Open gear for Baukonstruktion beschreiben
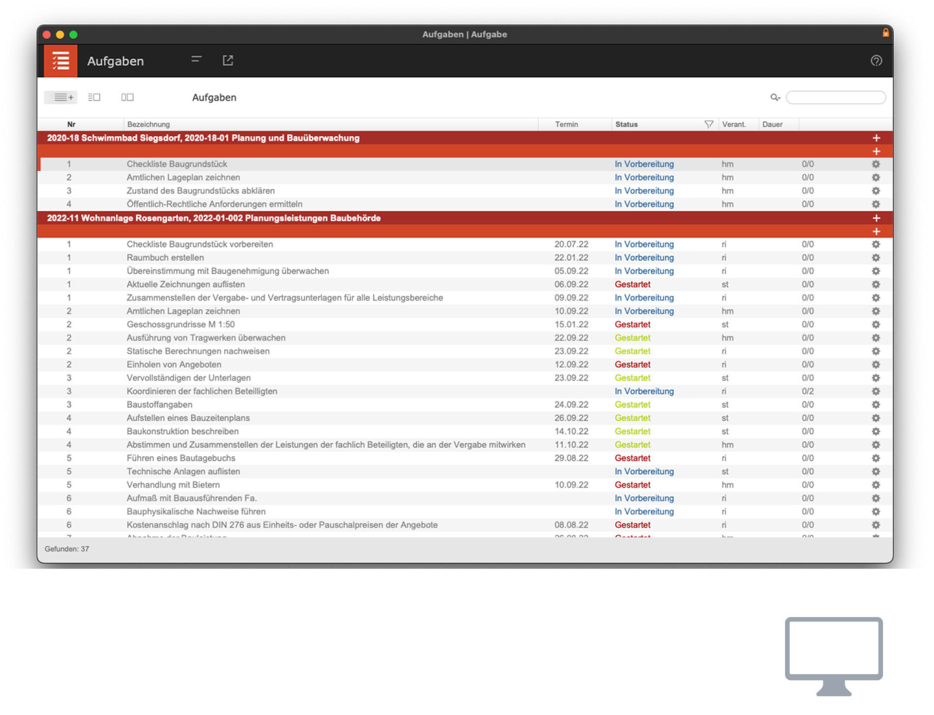The width and height of the screenshot is (934, 715). (876, 431)
